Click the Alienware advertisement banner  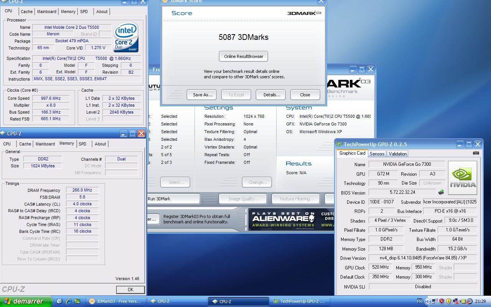click(x=291, y=219)
